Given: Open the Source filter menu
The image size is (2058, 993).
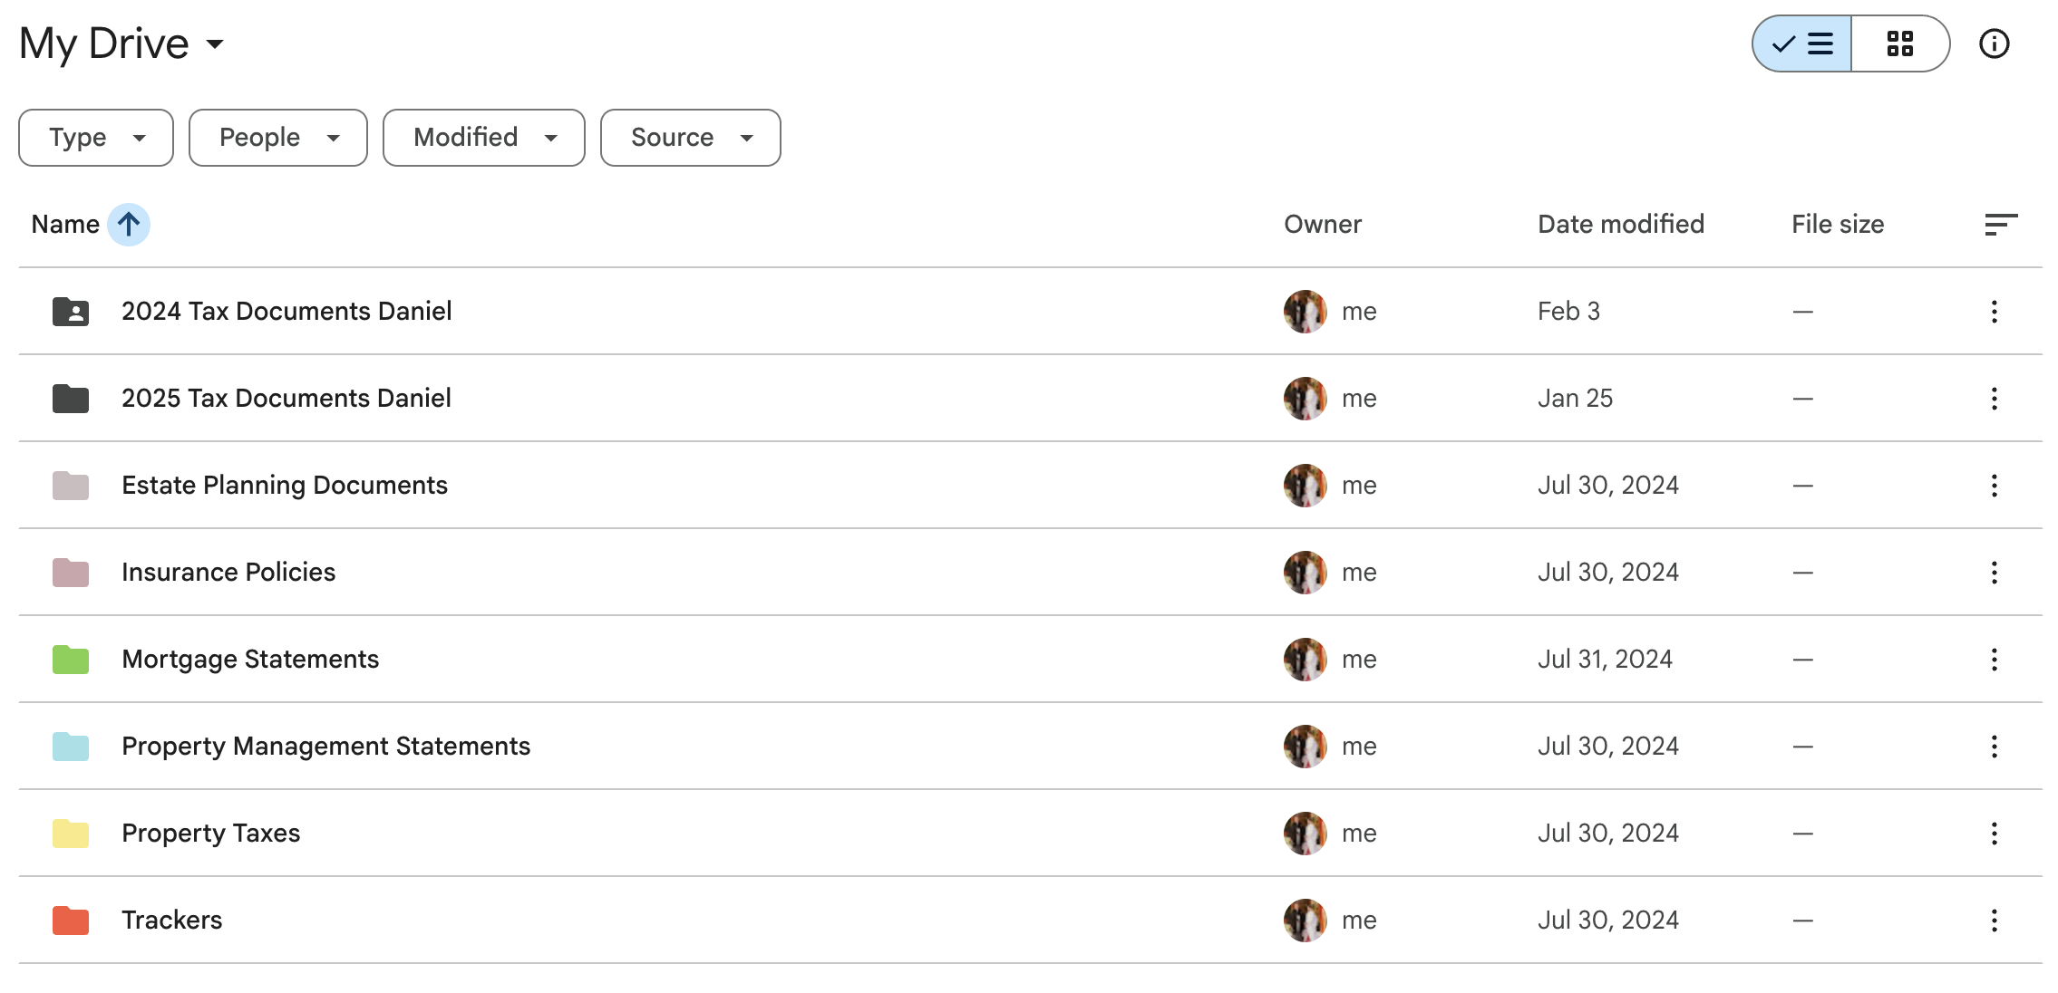Looking at the screenshot, I should [691, 138].
